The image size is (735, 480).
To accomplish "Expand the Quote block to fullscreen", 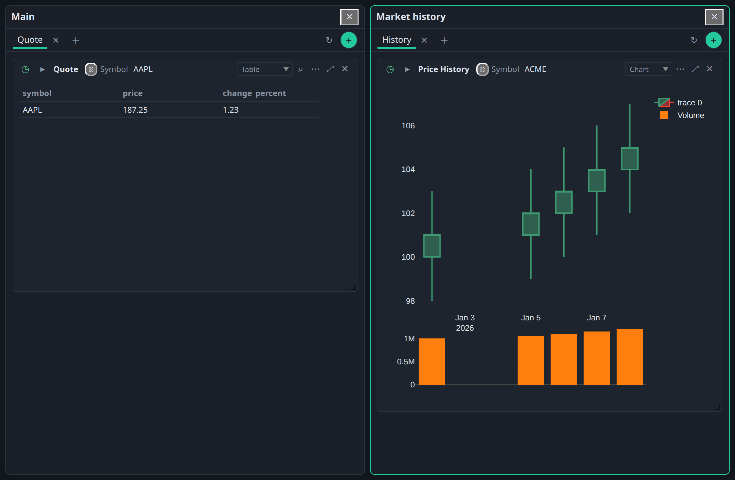I will coord(330,69).
